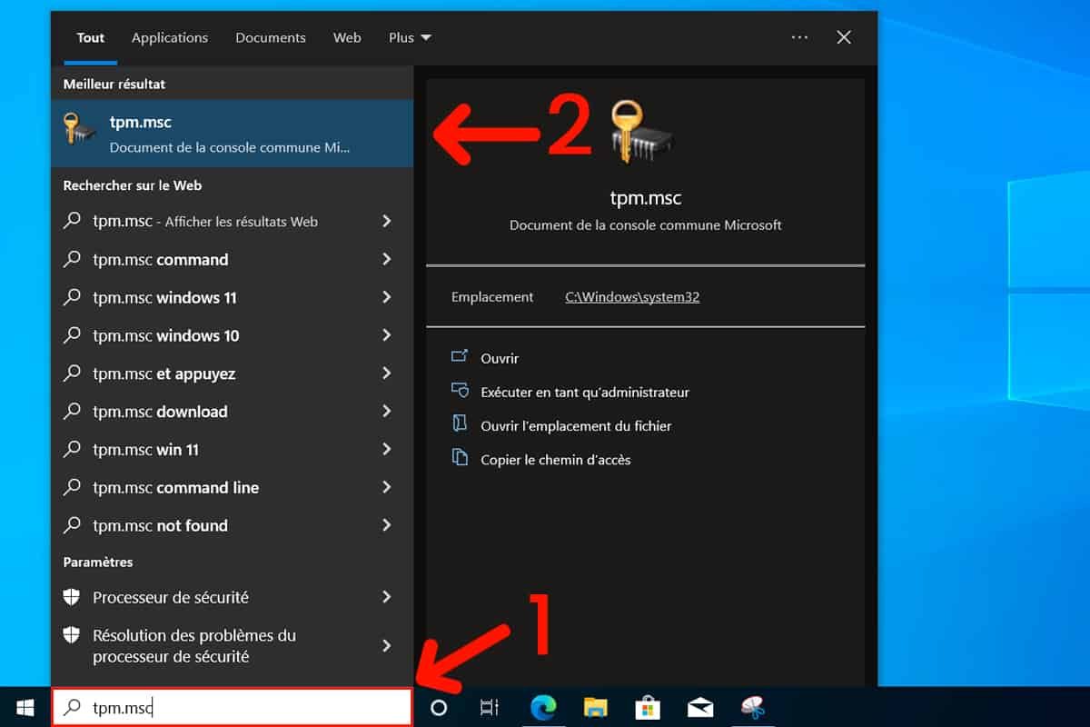1090x727 pixels.
Task: Click the search icon beside tpm.msc download
Action: (72, 411)
